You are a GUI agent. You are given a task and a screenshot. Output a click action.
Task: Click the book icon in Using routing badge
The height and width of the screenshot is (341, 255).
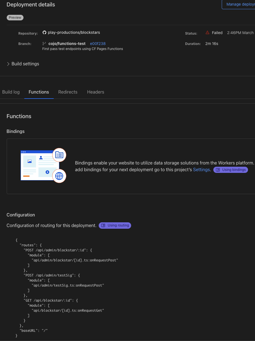(x=103, y=225)
